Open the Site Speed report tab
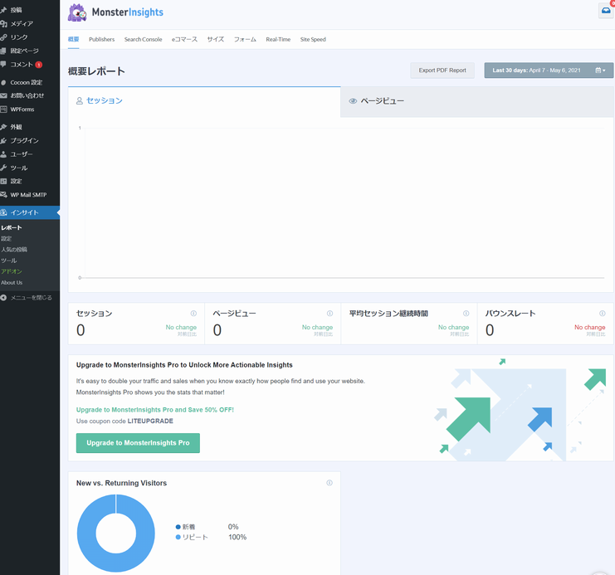615x575 pixels. 313,39
